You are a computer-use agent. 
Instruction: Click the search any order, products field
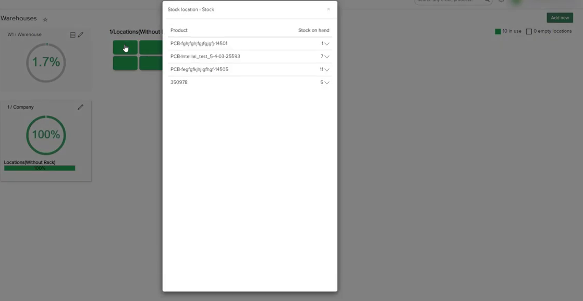coord(448,2)
